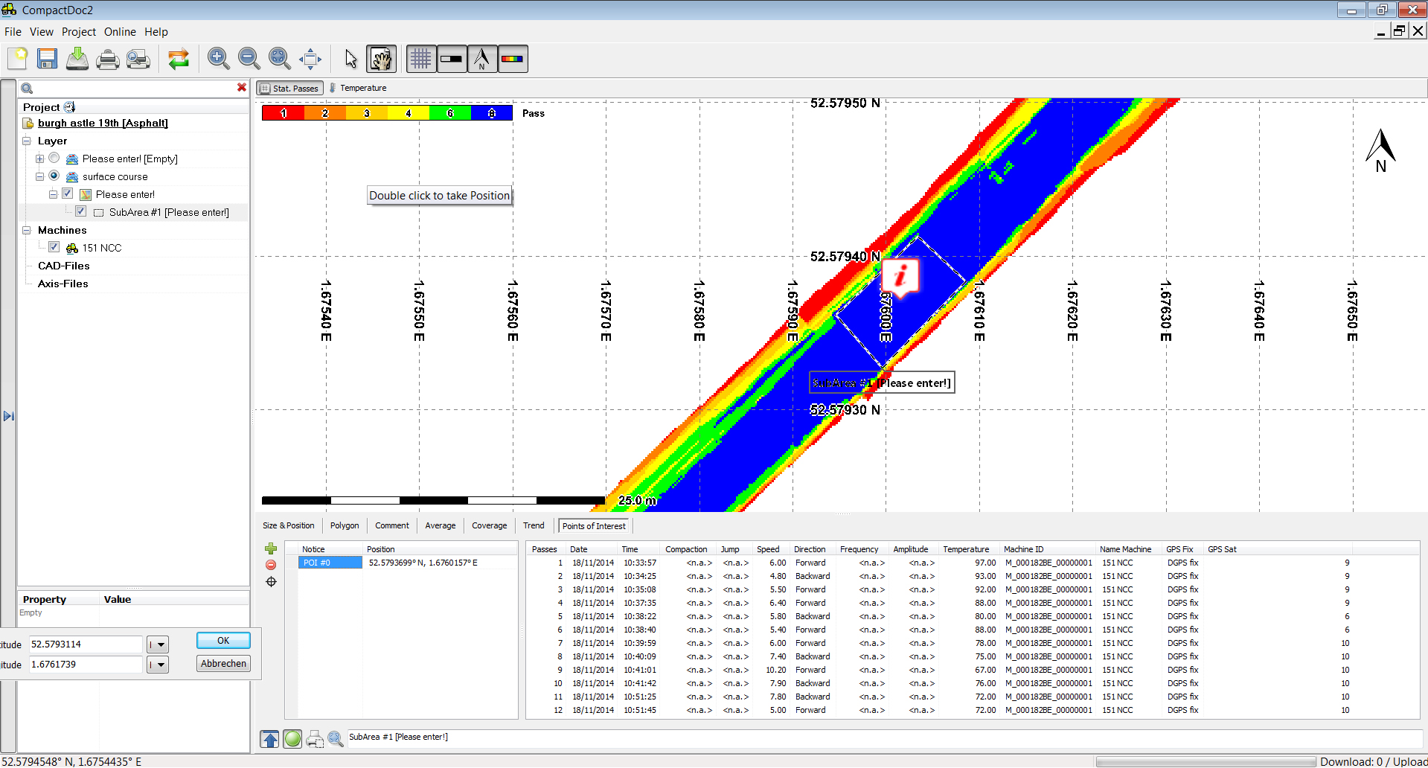
Task: Select the pan hand tool
Action: point(381,59)
